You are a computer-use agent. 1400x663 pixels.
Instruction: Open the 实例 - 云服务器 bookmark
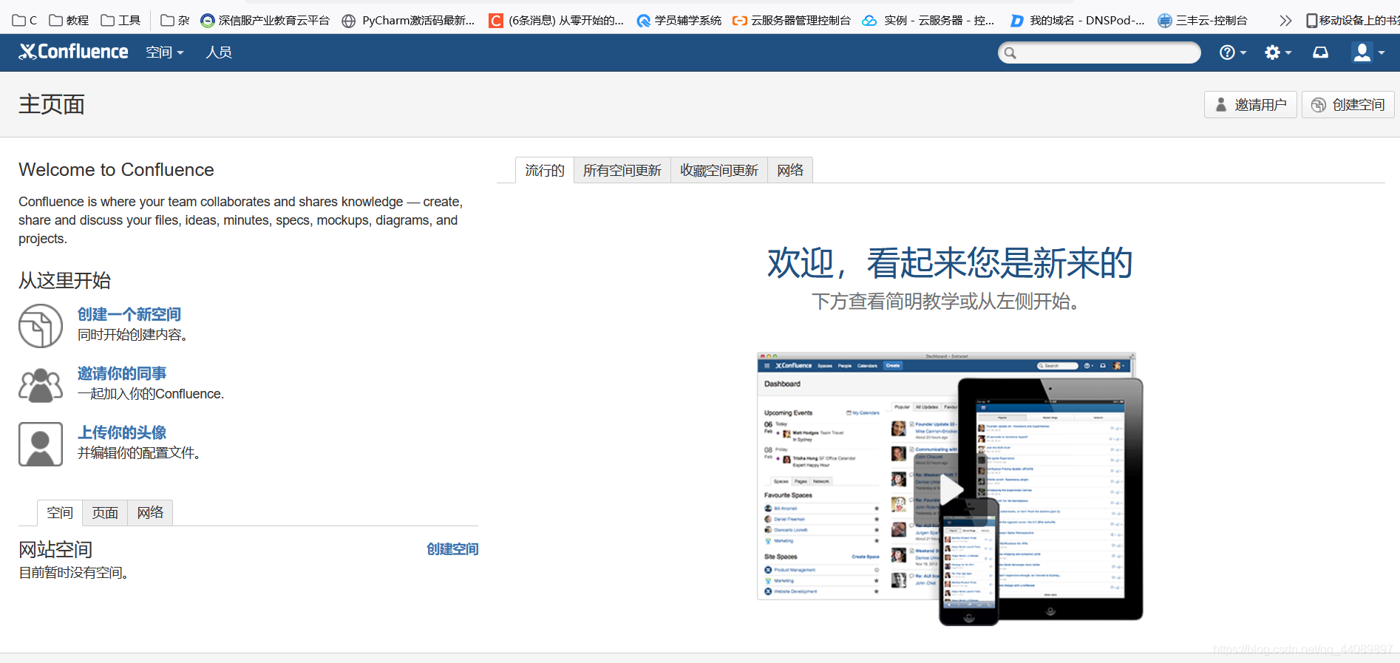[x=929, y=21]
